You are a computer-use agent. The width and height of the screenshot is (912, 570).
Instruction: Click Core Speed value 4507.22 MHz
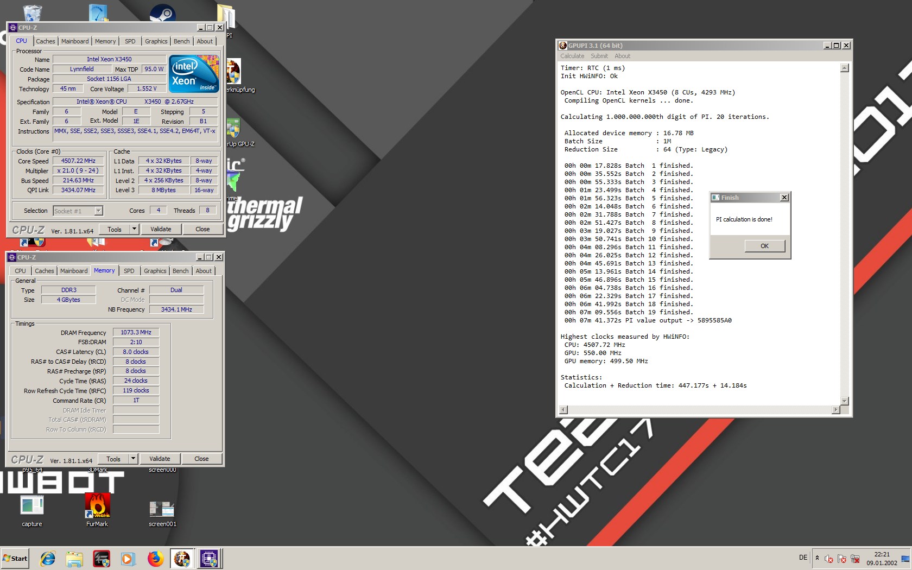pos(78,161)
